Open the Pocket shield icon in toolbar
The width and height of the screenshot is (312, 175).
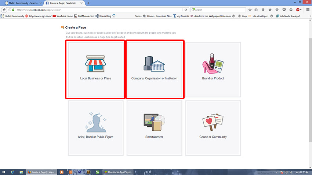tap(284, 10)
